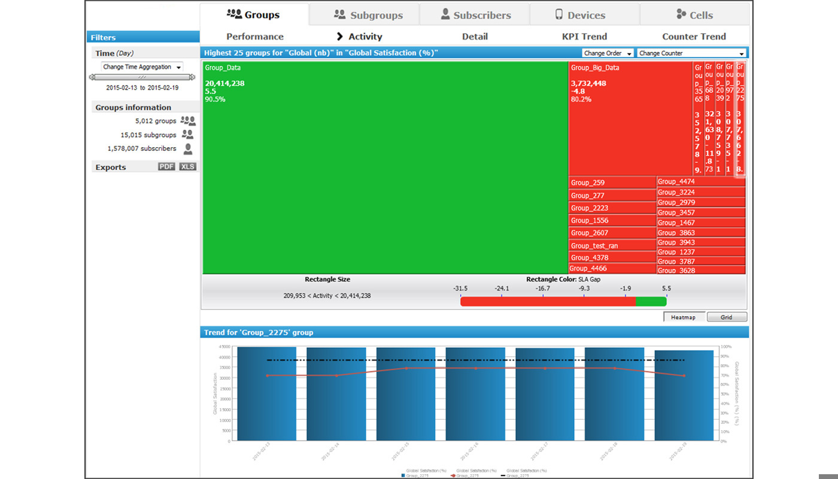Select the Group_2607 heatmap cell

(612, 233)
